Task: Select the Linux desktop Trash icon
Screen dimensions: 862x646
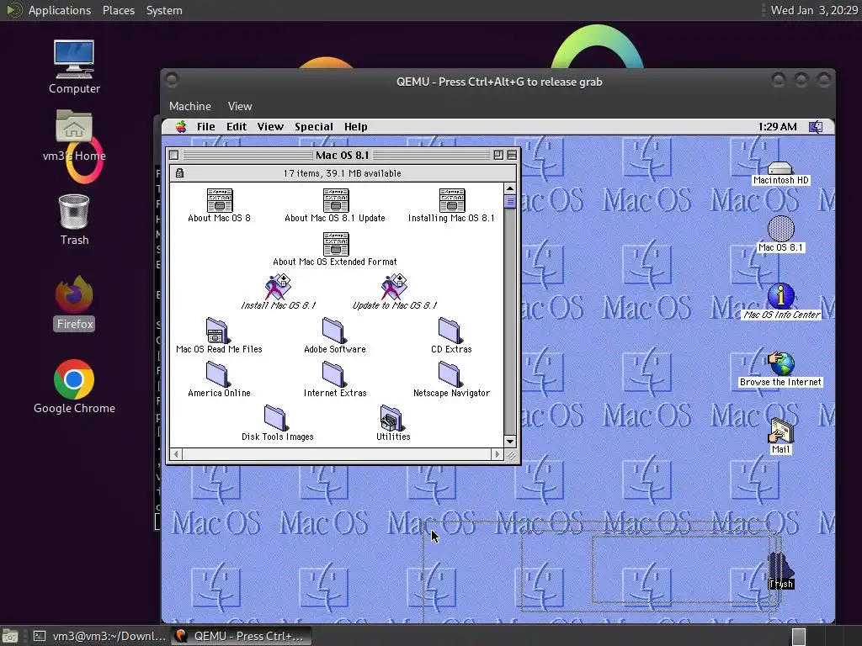Action: tap(74, 220)
